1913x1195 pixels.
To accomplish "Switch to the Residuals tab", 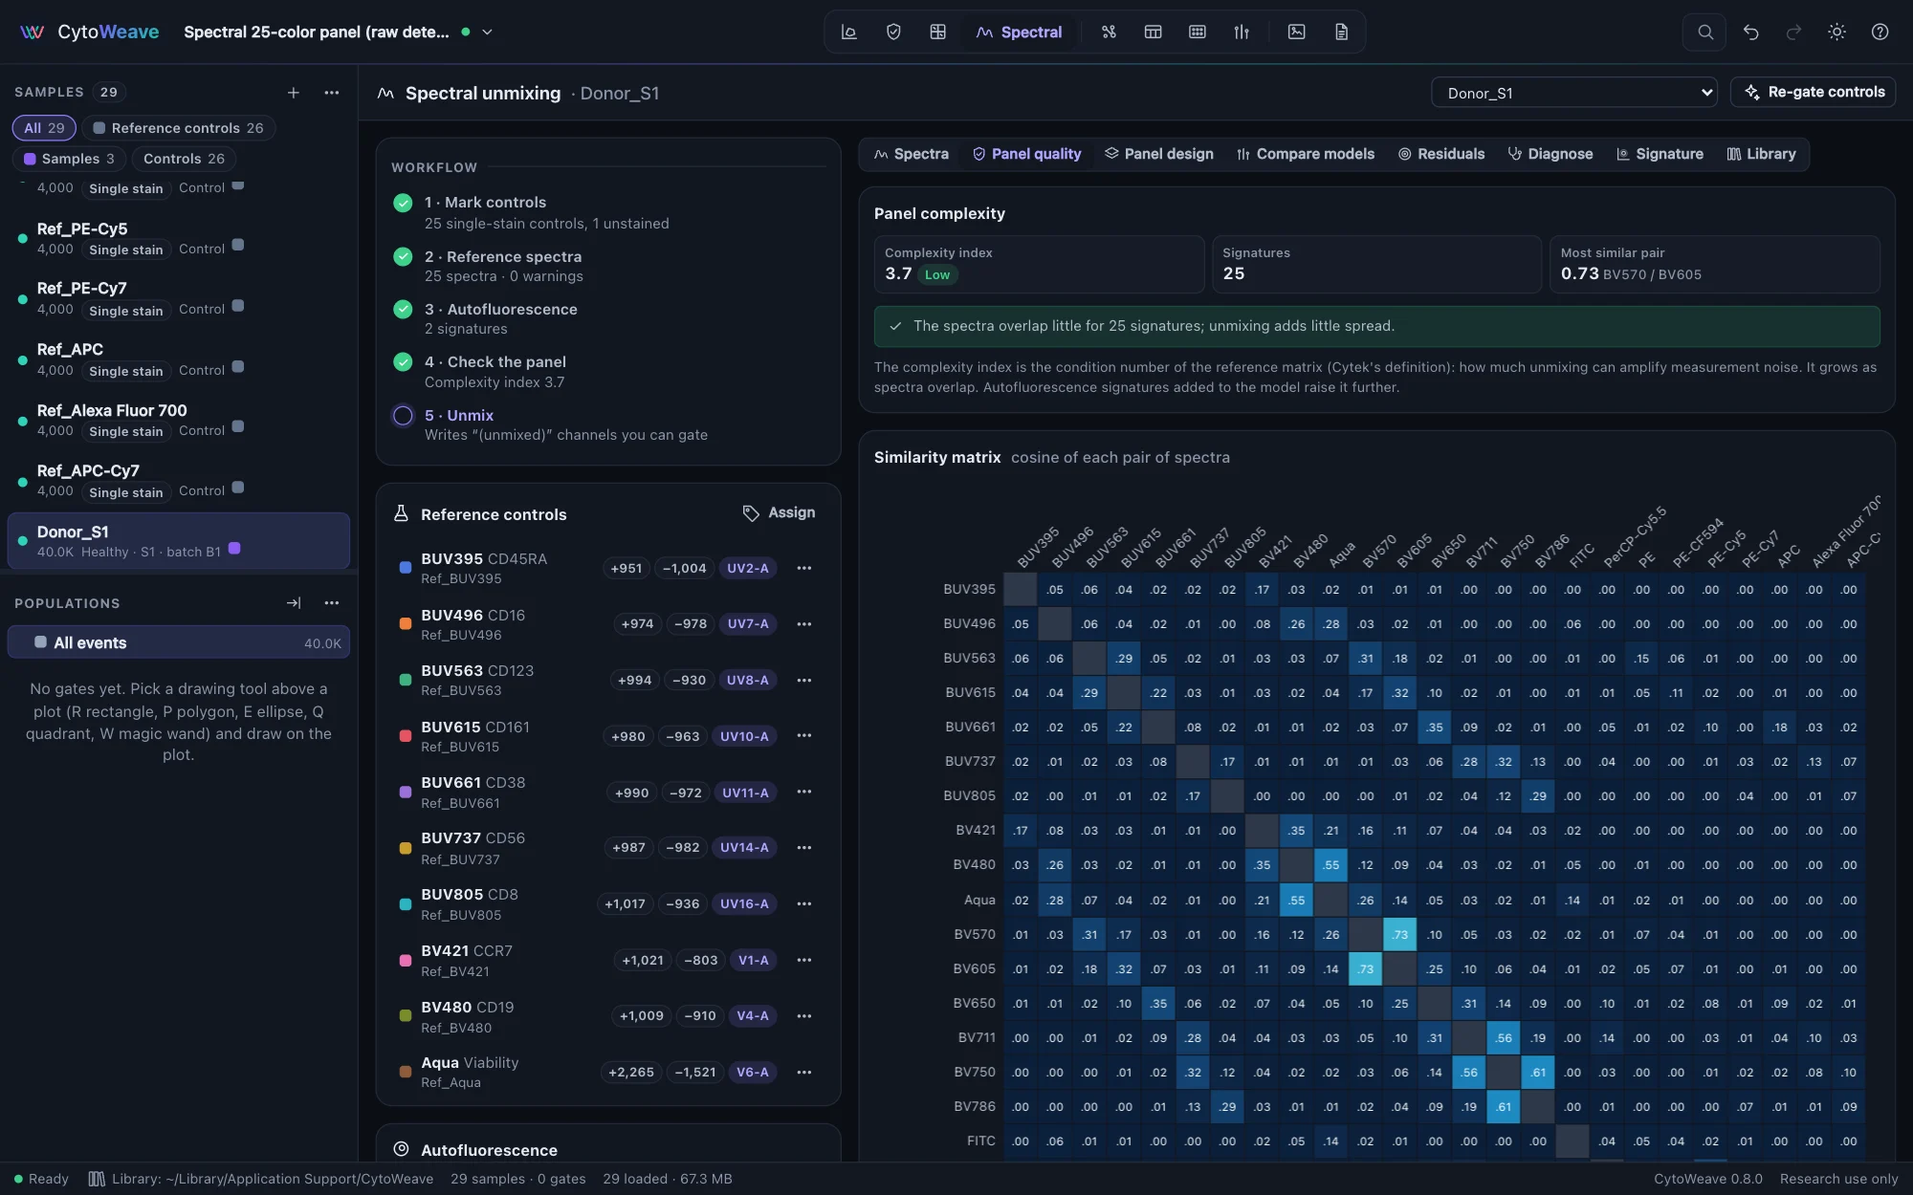I will 1441,154.
